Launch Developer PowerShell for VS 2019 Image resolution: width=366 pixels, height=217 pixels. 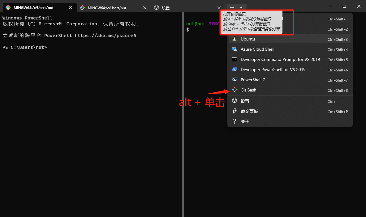[290, 70]
